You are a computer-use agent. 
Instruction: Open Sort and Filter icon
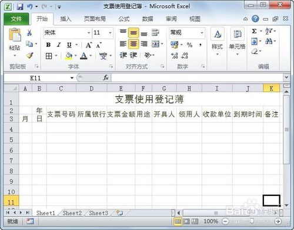[269, 31]
